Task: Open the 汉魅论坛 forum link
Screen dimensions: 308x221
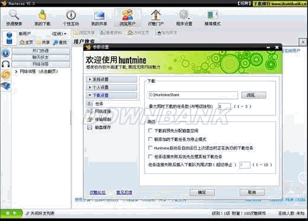Action: coord(97,192)
